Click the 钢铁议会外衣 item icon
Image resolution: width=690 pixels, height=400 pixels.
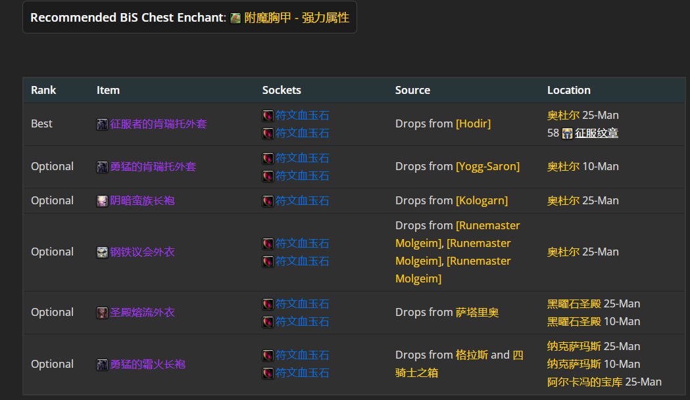pos(102,252)
